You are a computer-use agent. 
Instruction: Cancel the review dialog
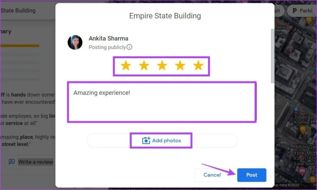pyautogui.click(x=212, y=175)
